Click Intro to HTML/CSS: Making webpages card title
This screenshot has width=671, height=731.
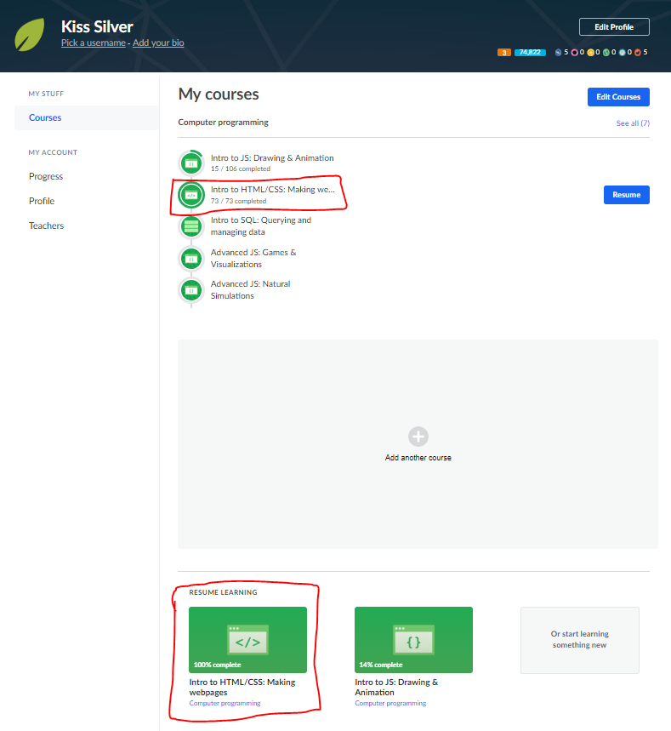click(x=242, y=688)
